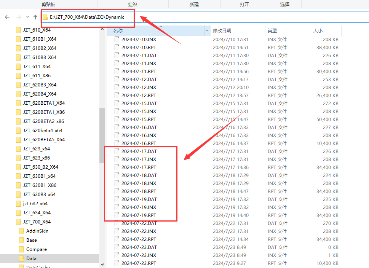Select file icon of 2024-07-17.DAT
This screenshot has width=369, height=268.
click(x=117, y=151)
